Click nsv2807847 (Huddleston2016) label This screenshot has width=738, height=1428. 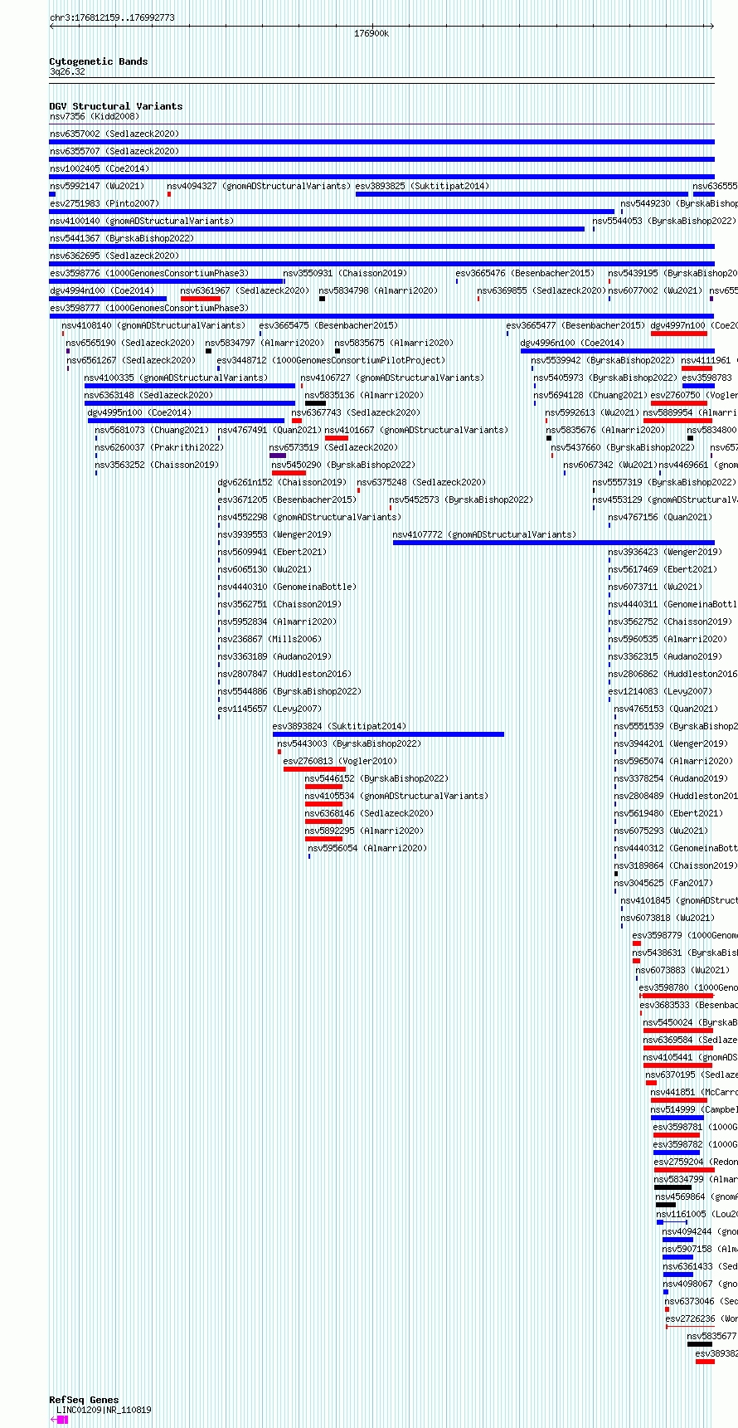[284, 675]
